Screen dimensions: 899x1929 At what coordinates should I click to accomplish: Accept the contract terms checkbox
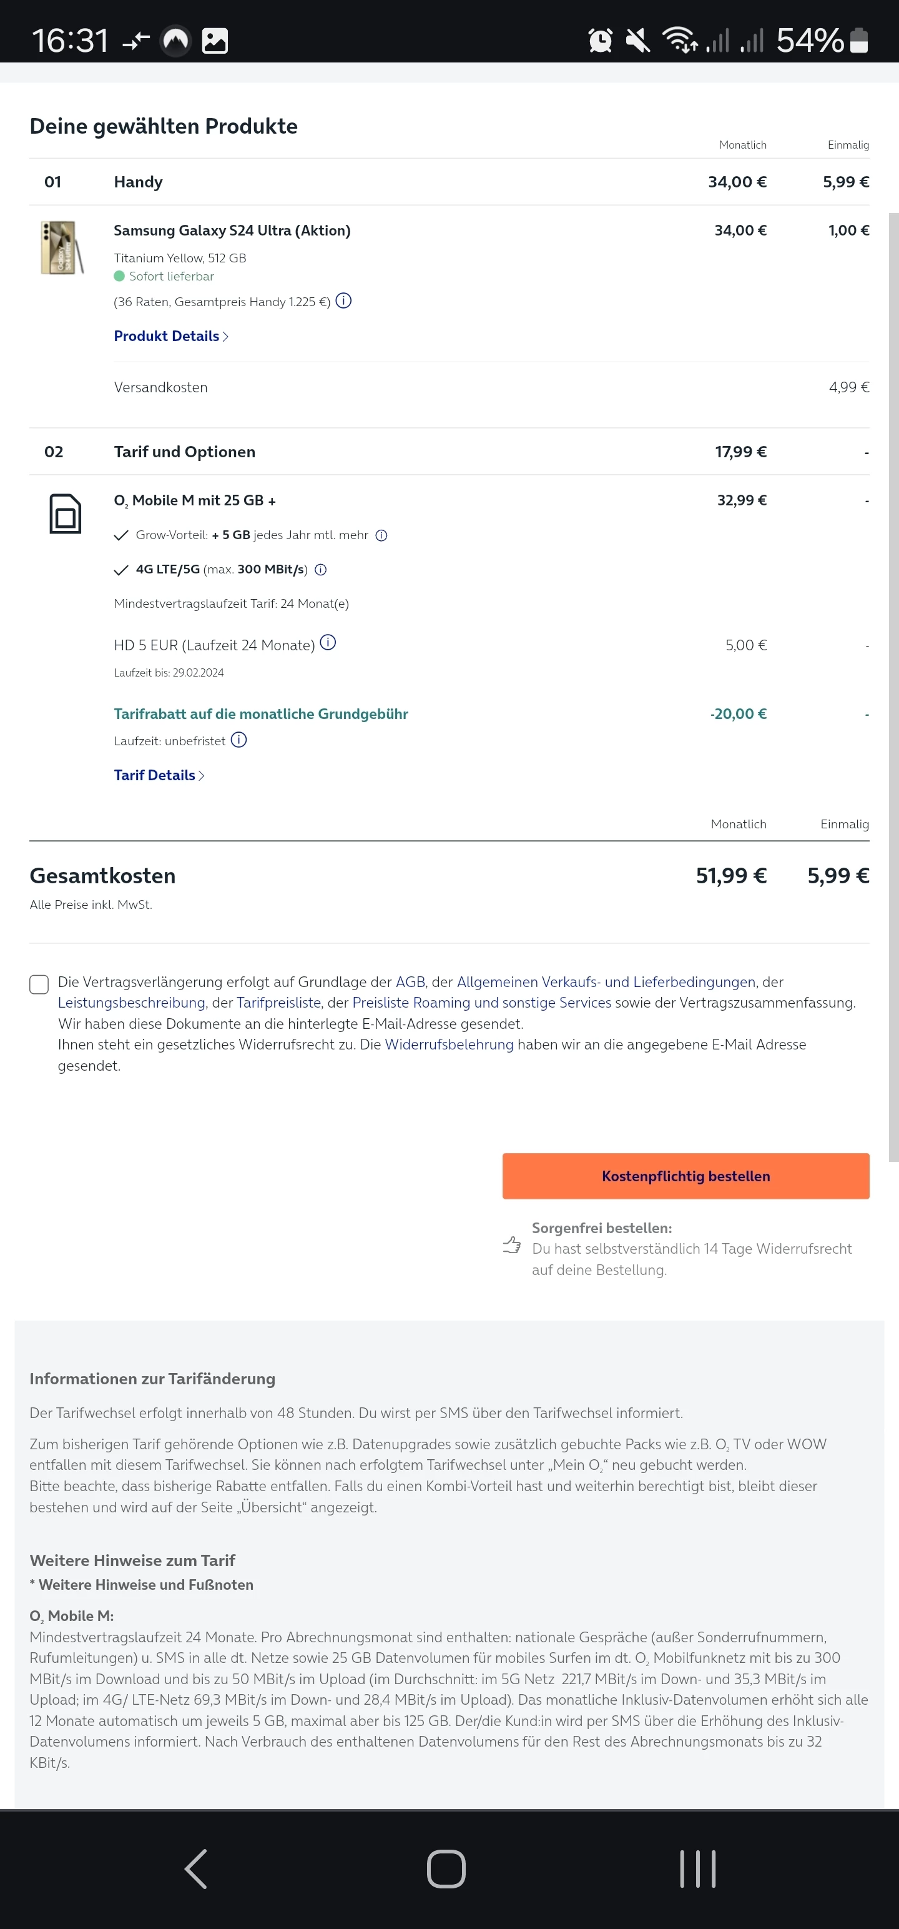click(39, 984)
